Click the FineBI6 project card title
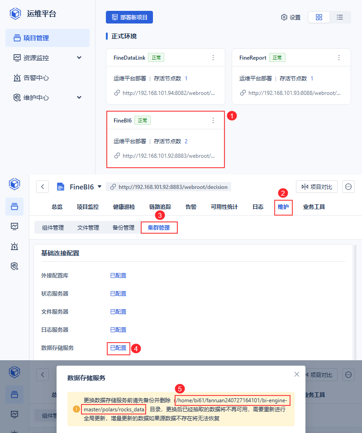This screenshot has width=362, height=433. (123, 121)
